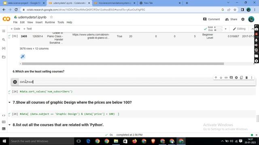Screen dimensions: 259x145
Task: Open the files folder icon
Action: click(x=4, y=57)
